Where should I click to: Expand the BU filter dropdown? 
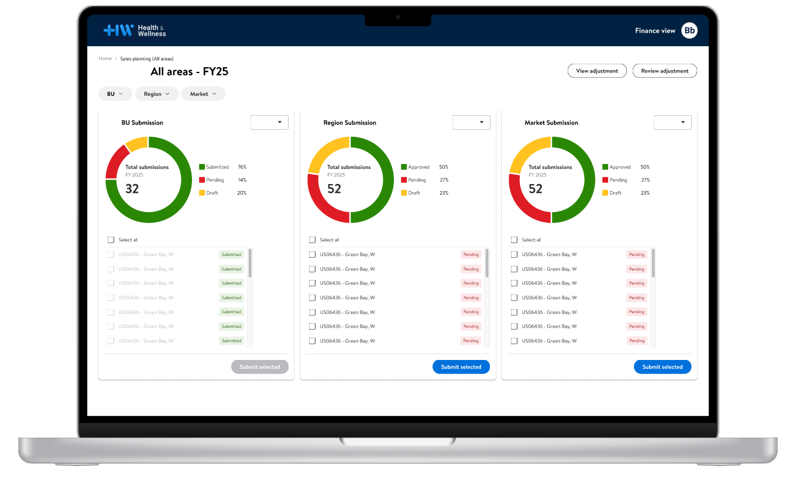(x=115, y=94)
